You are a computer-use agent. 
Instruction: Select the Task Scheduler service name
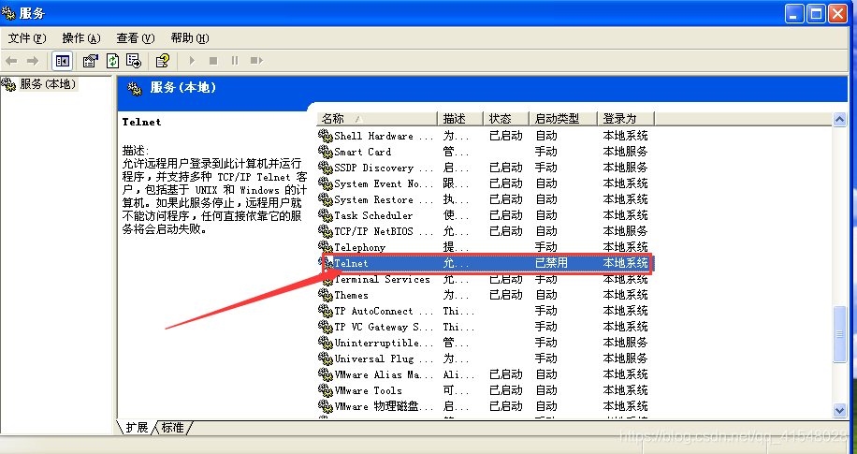click(373, 215)
